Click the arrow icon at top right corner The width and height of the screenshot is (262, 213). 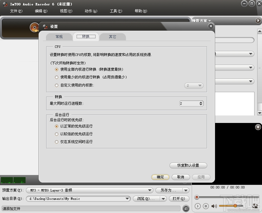pyautogui.click(x=257, y=21)
